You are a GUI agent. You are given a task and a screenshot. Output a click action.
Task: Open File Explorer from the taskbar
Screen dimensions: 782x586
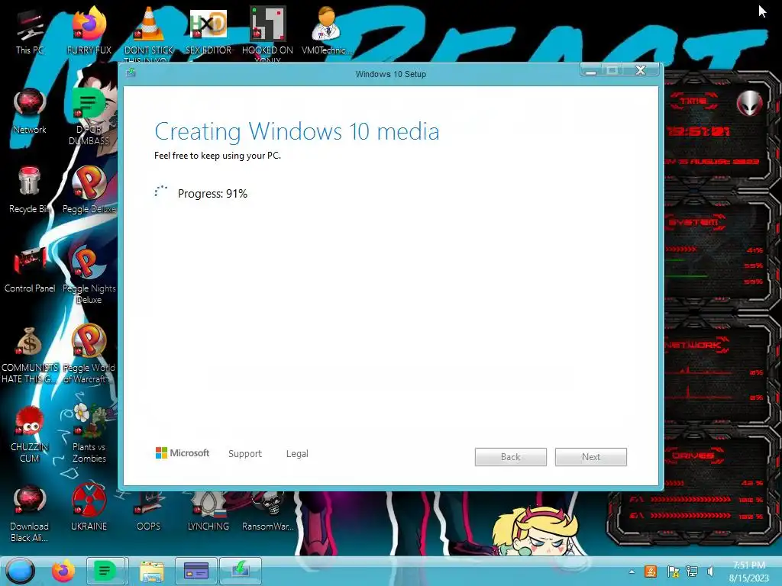[x=152, y=571]
